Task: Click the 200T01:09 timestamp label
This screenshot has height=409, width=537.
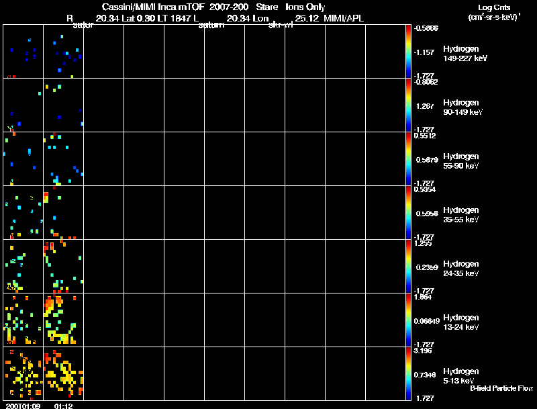Action: pyautogui.click(x=23, y=406)
